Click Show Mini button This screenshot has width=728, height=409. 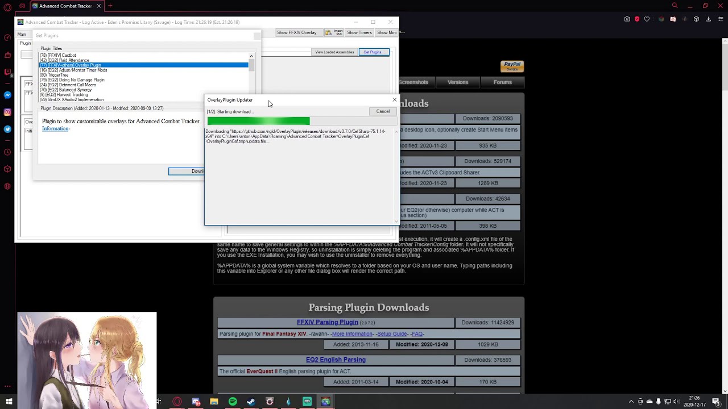pyautogui.click(x=387, y=32)
